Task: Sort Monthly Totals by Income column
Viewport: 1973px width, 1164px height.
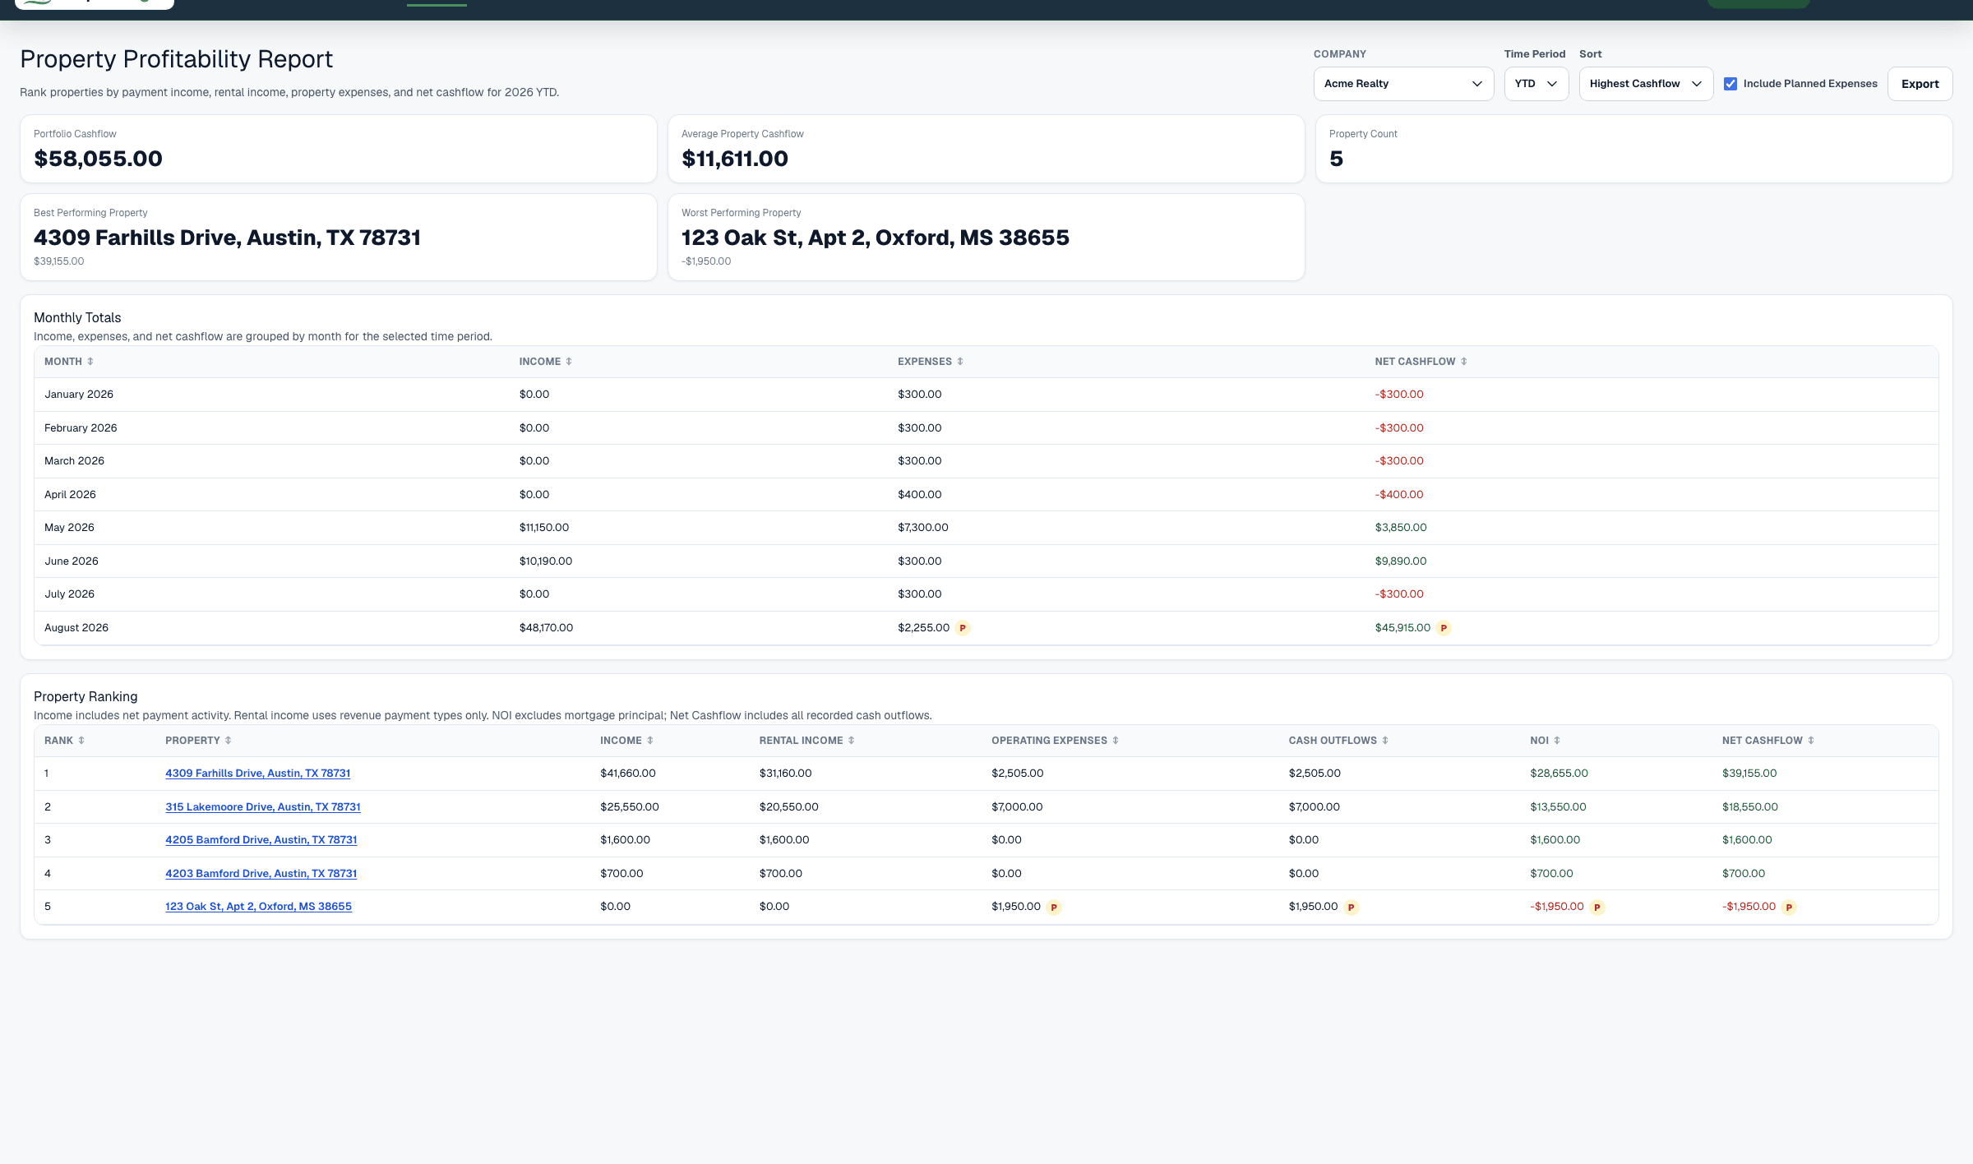Action: tap(545, 362)
